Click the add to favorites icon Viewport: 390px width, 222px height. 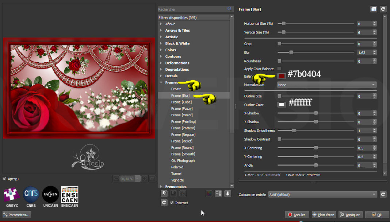pyautogui.click(x=164, y=194)
